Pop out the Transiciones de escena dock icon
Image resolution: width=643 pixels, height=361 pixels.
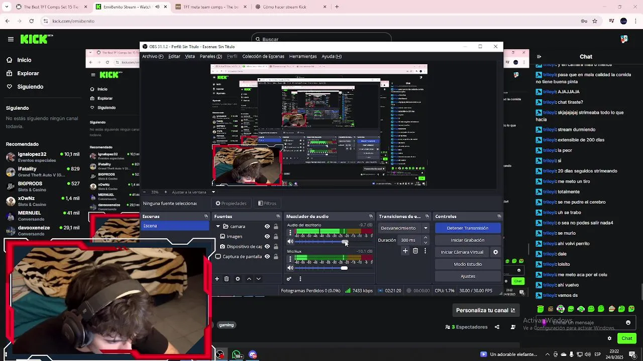(x=427, y=217)
